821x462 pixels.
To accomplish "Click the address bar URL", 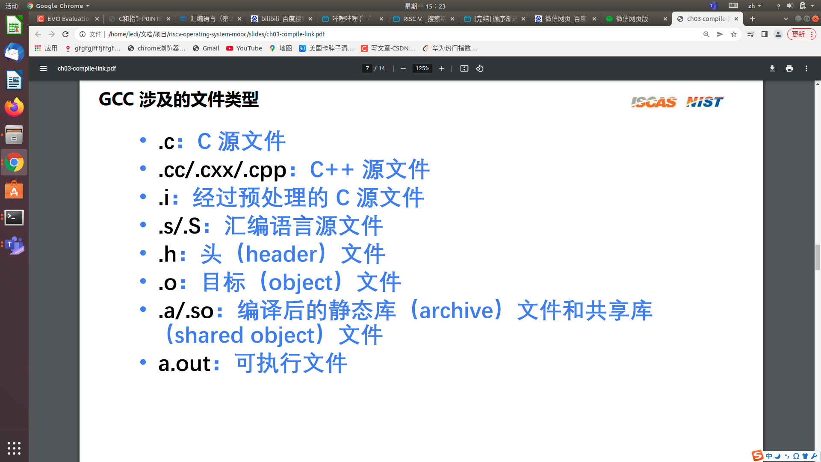I will 216,34.
